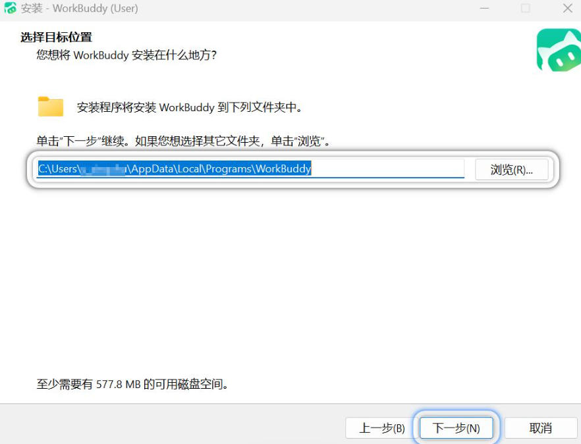This screenshot has width=581, height=444.
Task: Click the window title 安装 - WorkBuddy (User)
Action: coord(79,8)
